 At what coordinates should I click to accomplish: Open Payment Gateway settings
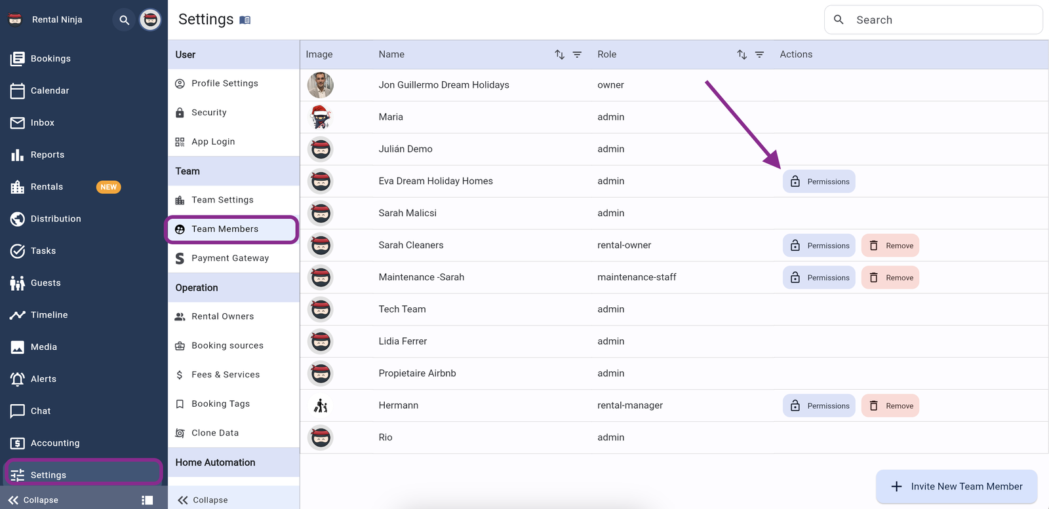coord(229,258)
